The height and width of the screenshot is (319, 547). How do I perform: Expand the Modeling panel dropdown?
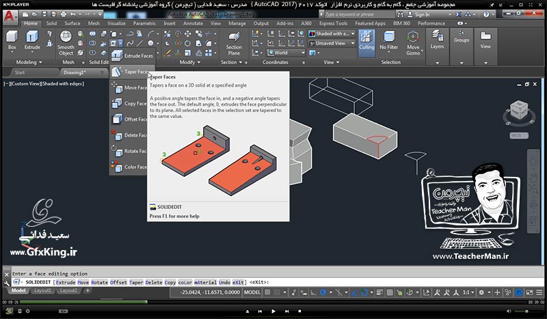click(29, 62)
